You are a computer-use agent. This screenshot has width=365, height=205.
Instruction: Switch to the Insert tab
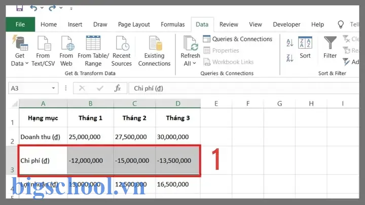point(75,24)
